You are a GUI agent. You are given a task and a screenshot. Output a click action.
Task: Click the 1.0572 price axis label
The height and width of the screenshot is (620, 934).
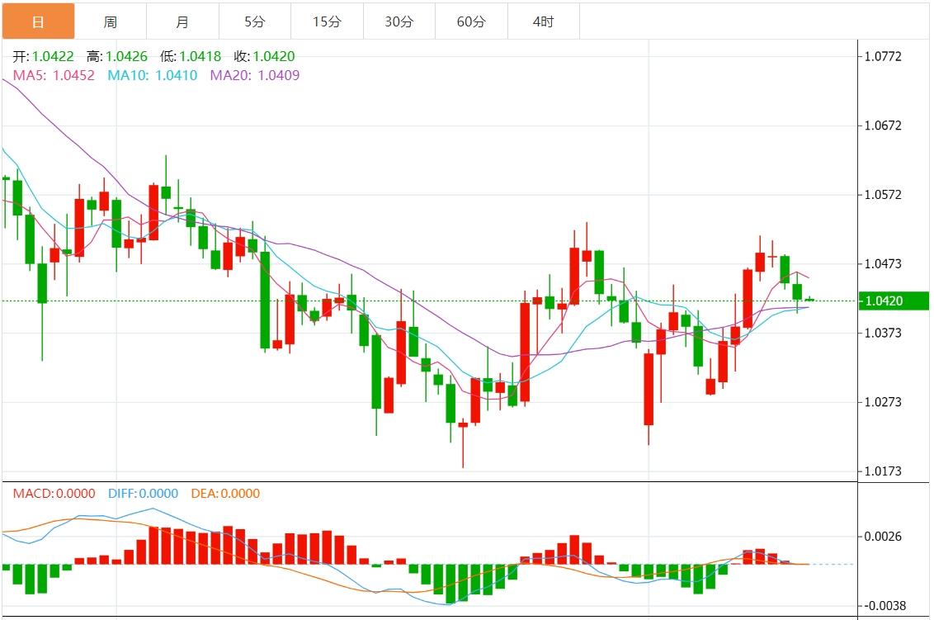[x=884, y=195]
